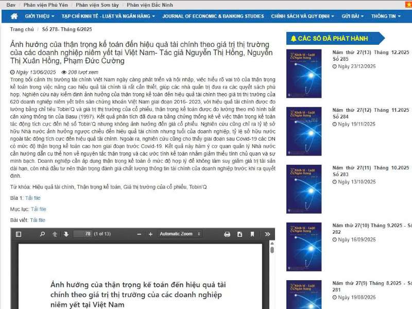Click the PDF viewer vertical scrollbar
Viewport: 412px width, 309px height.
pos(272,268)
